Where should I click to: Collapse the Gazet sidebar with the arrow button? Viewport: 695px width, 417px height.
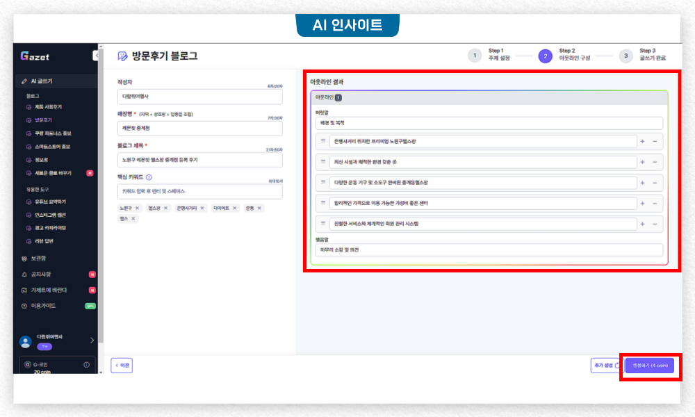coord(95,56)
